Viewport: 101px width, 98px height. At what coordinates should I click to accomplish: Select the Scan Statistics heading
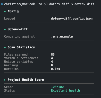click(21, 47)
